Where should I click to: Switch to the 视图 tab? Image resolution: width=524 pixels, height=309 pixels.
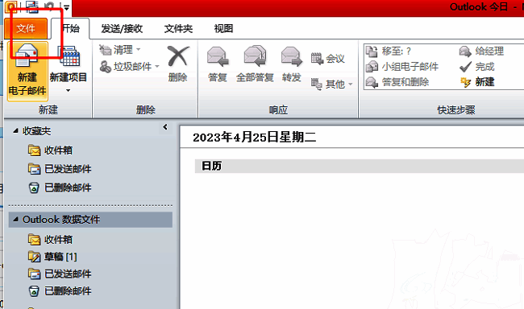[223, 29]
